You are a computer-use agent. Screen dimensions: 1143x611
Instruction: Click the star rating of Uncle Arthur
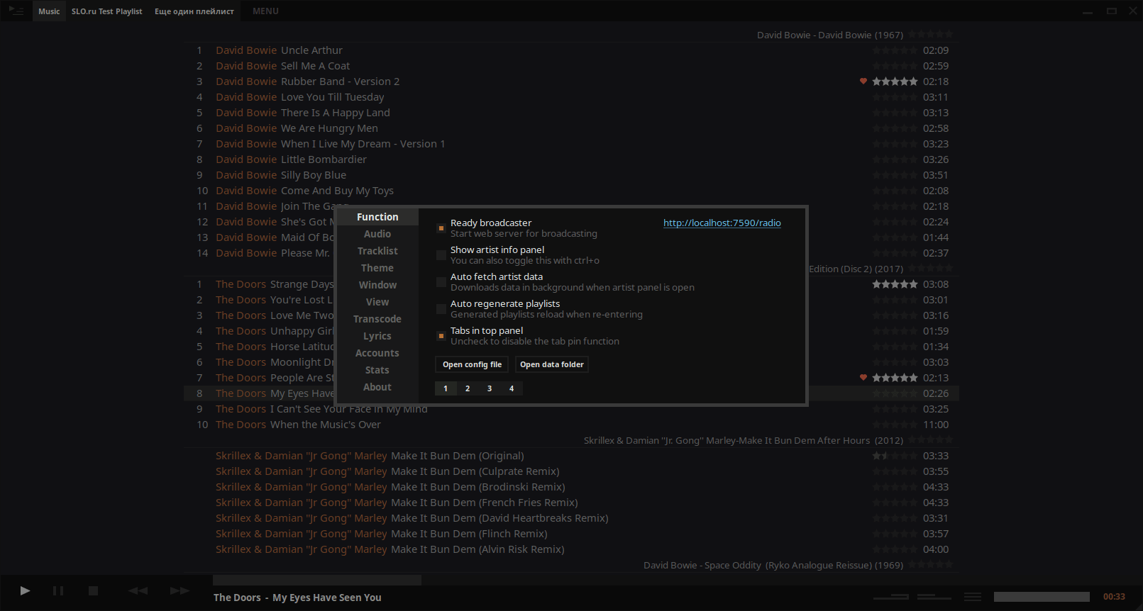tap(895, 50)
